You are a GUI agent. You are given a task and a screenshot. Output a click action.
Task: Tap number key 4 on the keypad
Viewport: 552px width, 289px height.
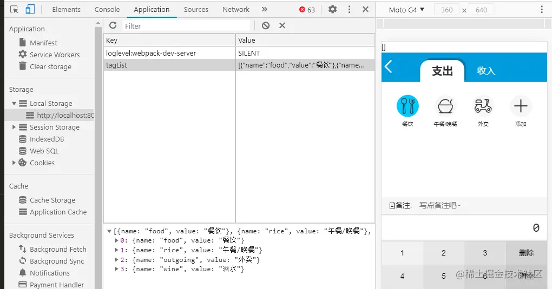402,277
